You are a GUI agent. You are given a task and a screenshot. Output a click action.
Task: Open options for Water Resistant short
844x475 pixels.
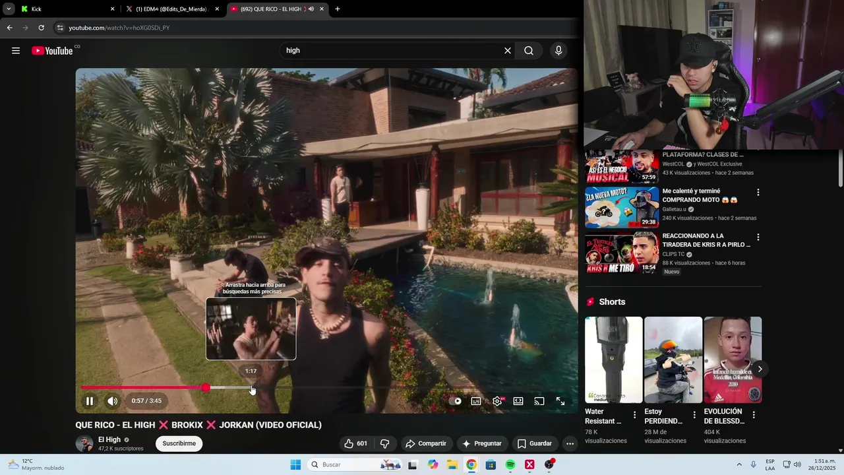(634, 415)
